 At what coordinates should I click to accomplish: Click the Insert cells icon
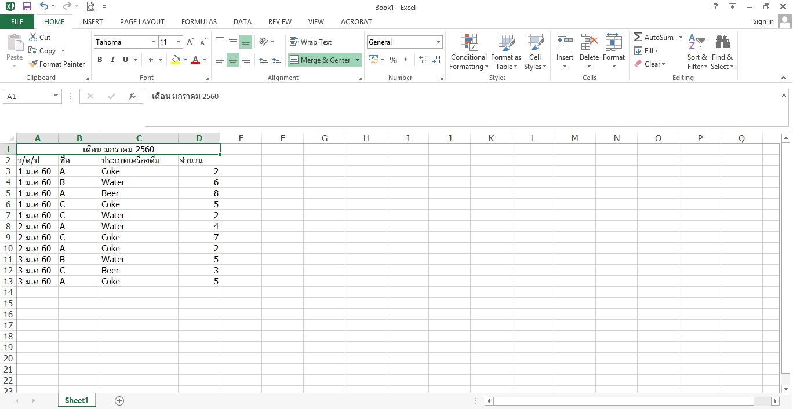coord(565,43)
